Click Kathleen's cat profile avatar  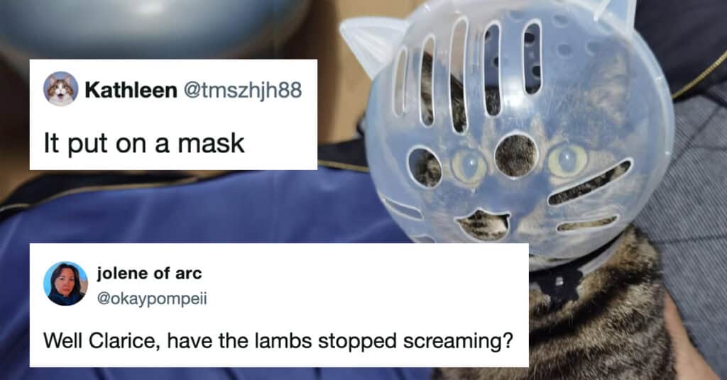pos(61,89)
